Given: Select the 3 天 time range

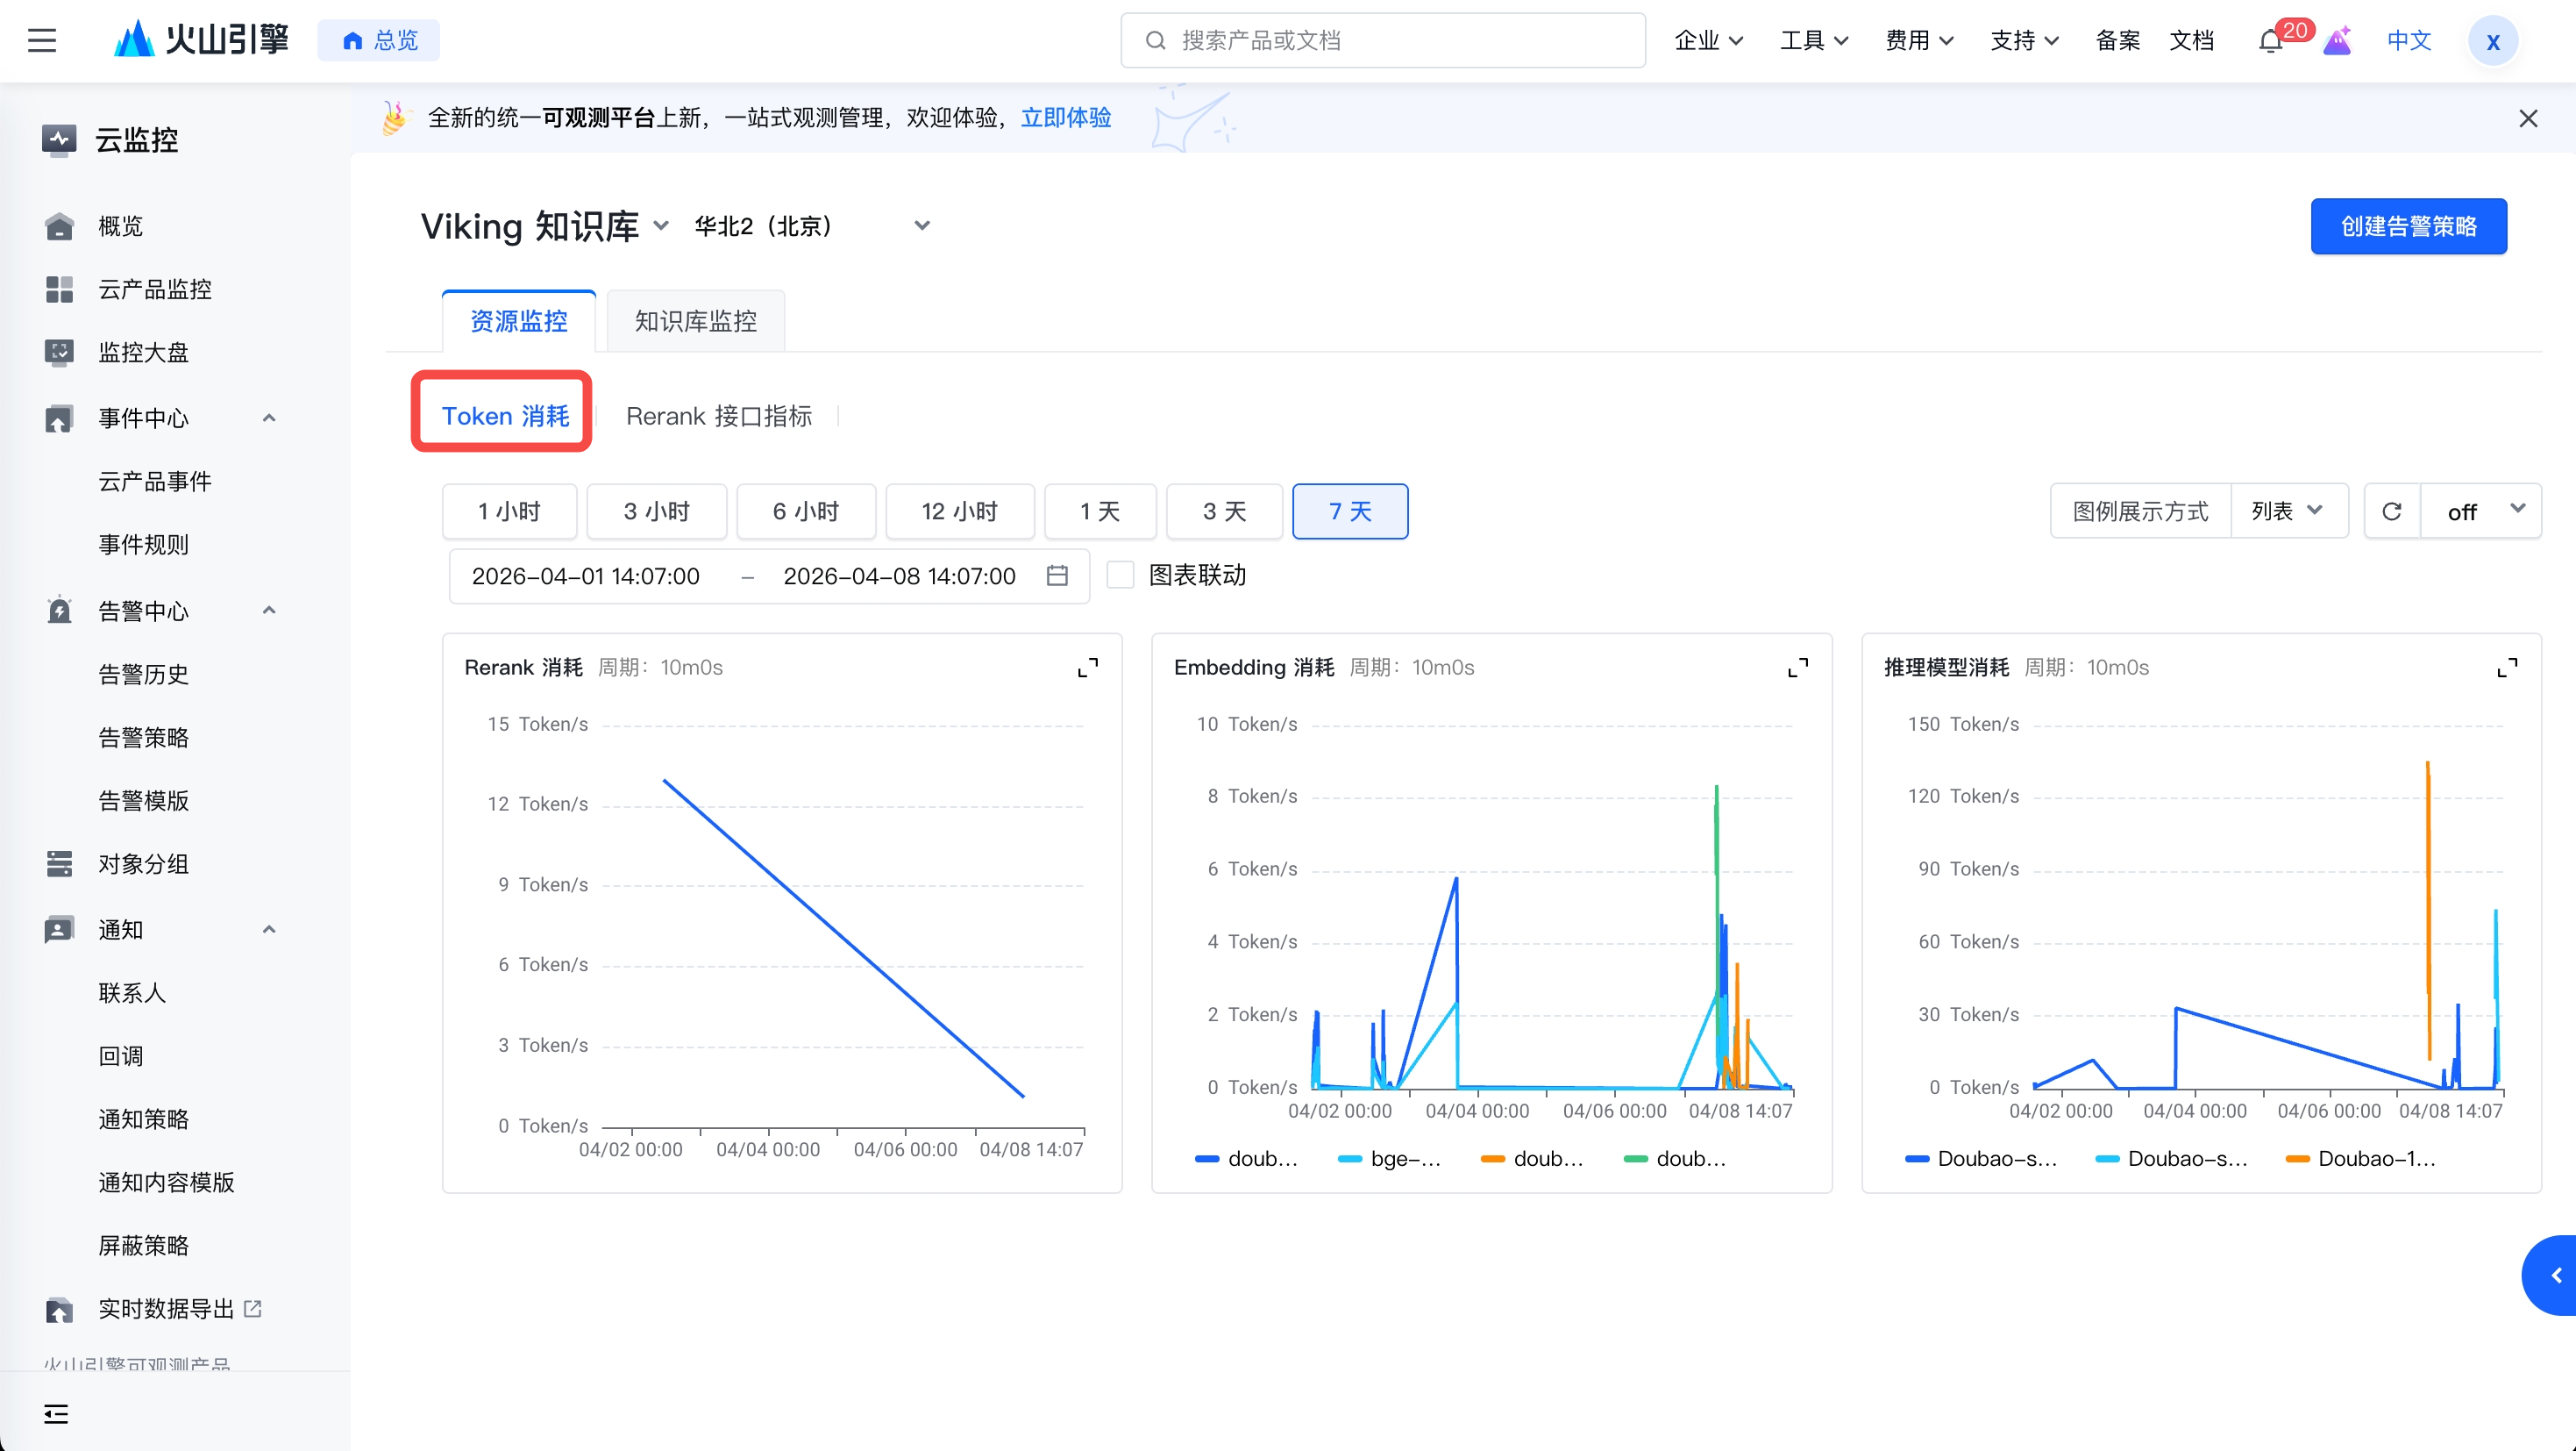Looking at the screenshot, I should point(1223,511).
